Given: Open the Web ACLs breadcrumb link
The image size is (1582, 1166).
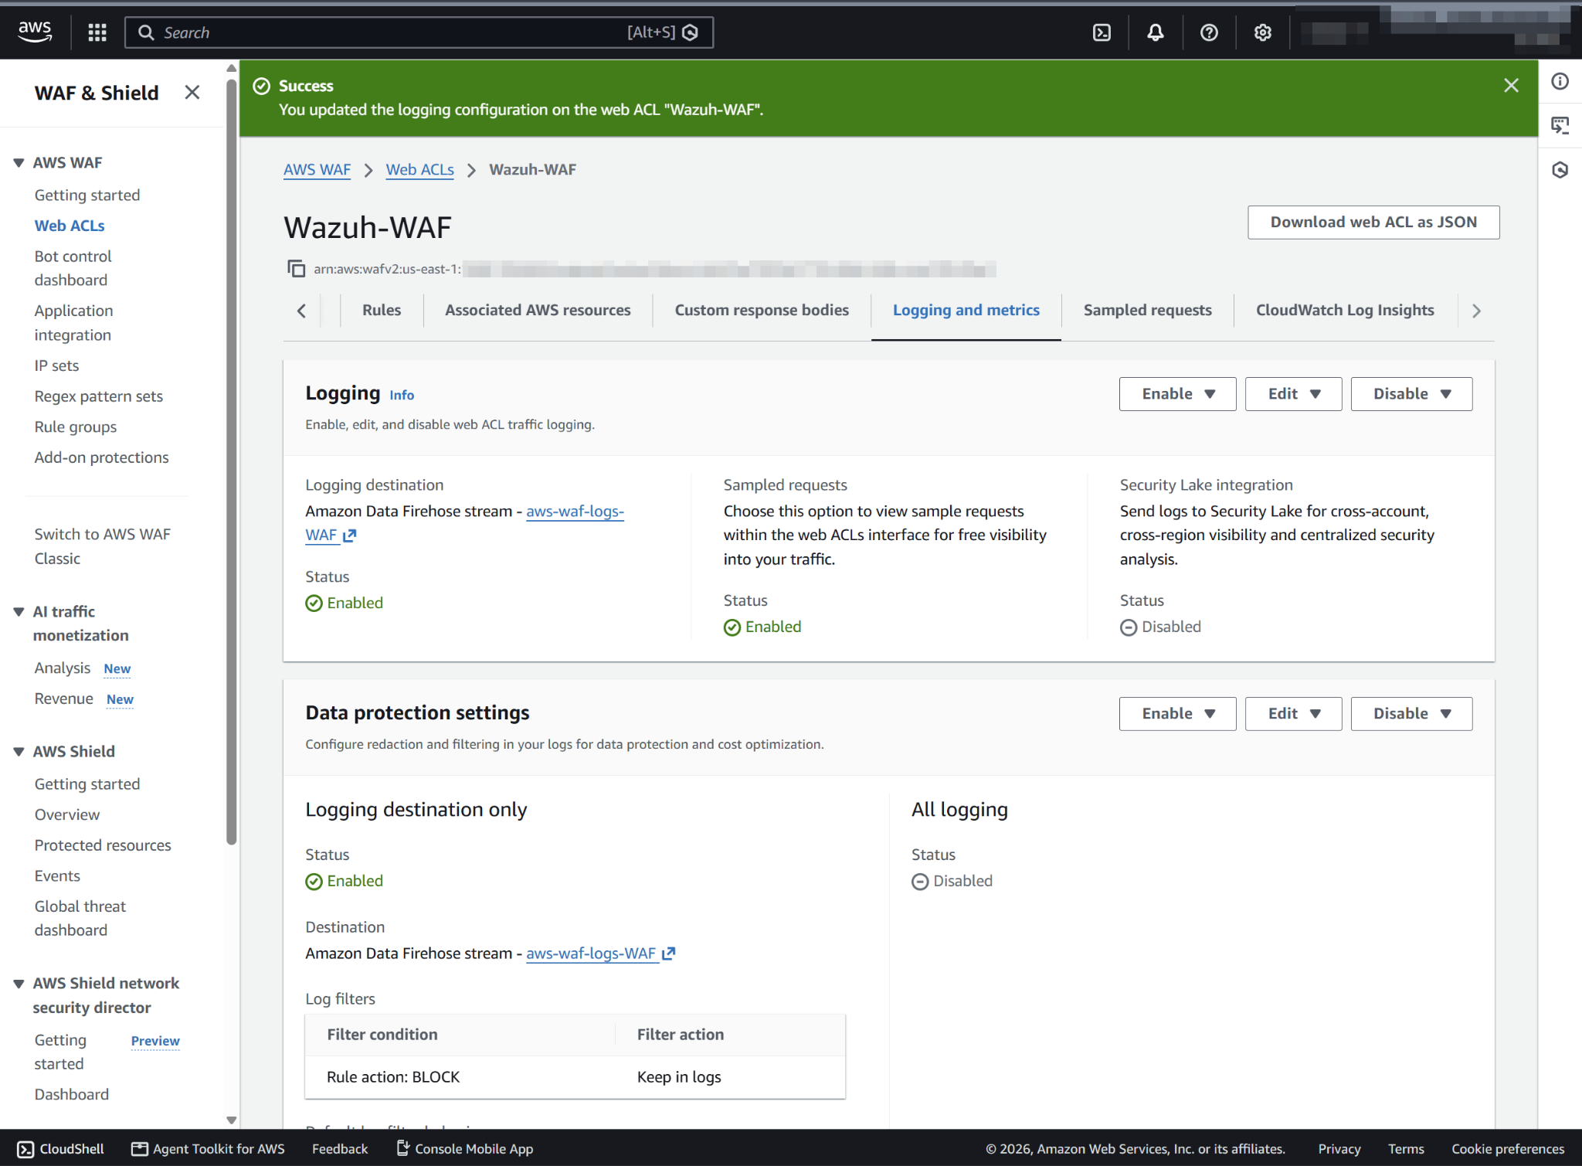Looking at the screenshot, I should (419, 170).
